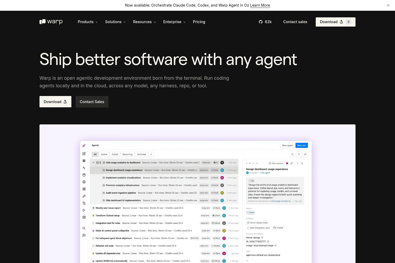Image resolution: width=395 pixels, height=263 pixels.
Task: Open the filter lines icon in agents toolbar
Action: click(x=299, y=154)
